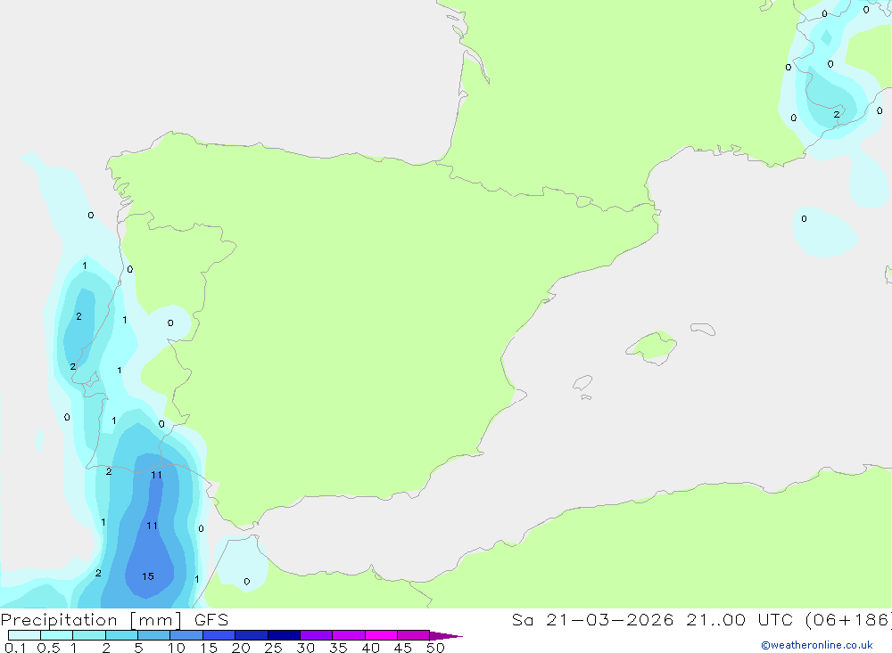892x653 pixels.
Task: Pick the 45–50 mm legend swatch
Action: point(414,635)
